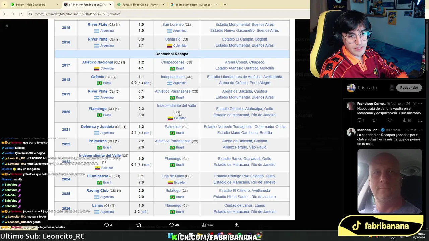Like the main post with 46 likes
Screen dimensions: 429x241
point(174,225)
